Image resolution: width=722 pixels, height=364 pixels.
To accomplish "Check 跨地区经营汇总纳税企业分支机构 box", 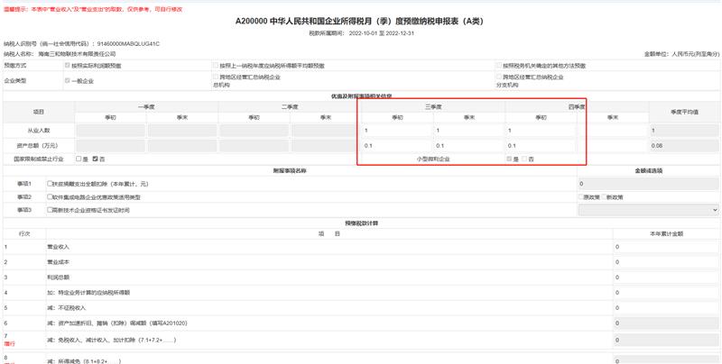I will [x=497, y=77].
